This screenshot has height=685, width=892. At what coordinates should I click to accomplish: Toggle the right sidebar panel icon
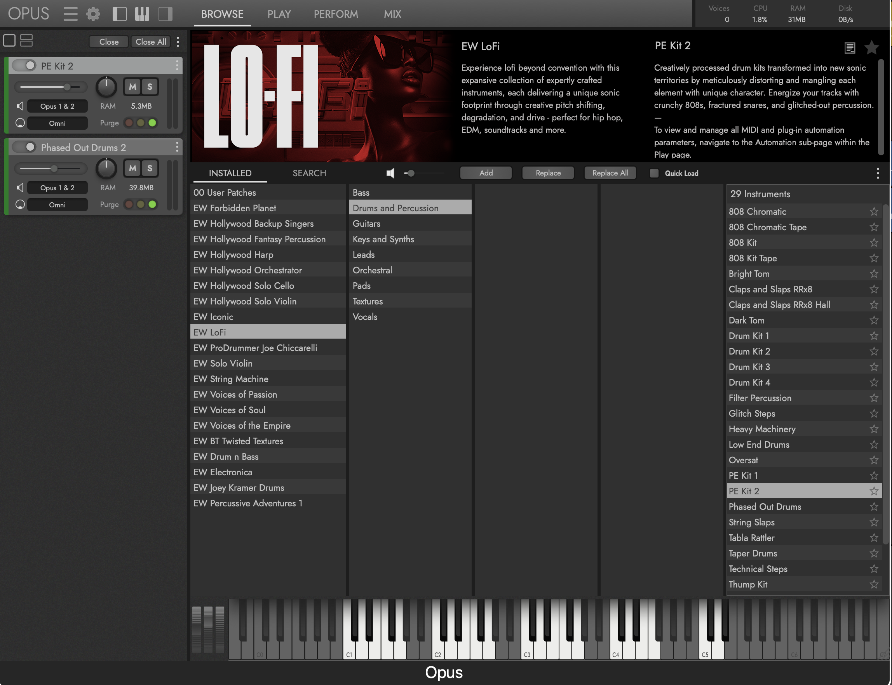click(166, 14)
